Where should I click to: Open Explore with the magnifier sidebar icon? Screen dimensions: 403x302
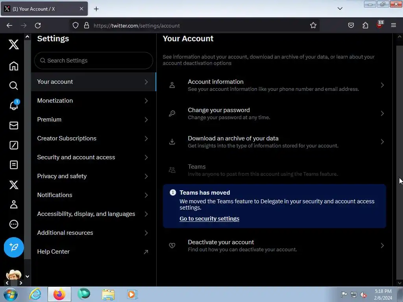[x=14, y=85]
